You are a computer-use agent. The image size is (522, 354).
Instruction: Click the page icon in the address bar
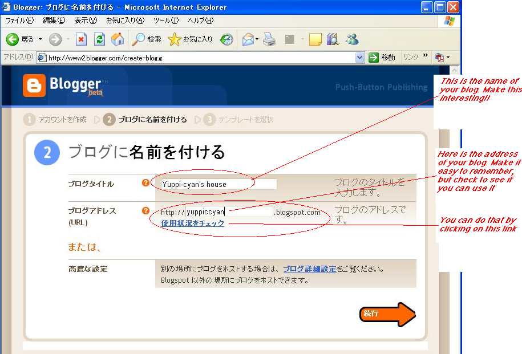(42, 58)
